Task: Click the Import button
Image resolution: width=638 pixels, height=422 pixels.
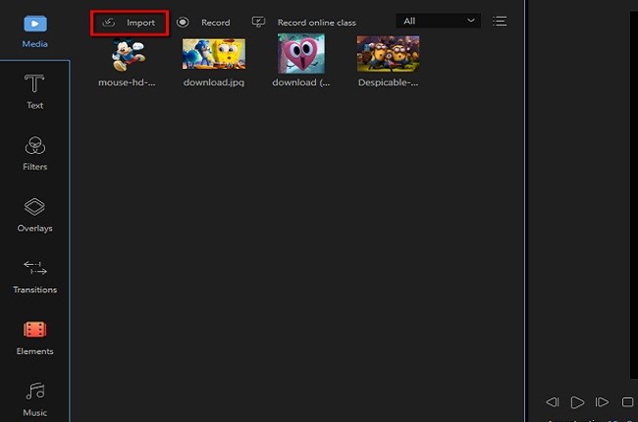Action: pos(130,23)
